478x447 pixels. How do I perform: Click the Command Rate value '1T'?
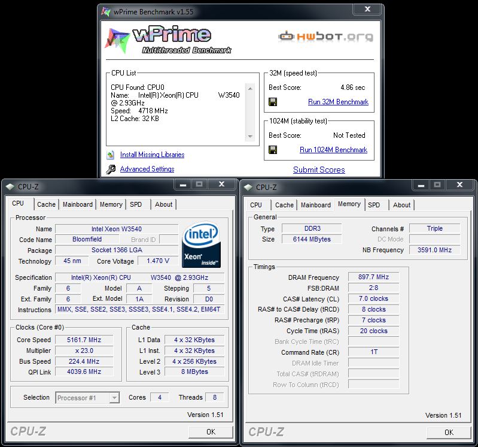click(373, 352)
